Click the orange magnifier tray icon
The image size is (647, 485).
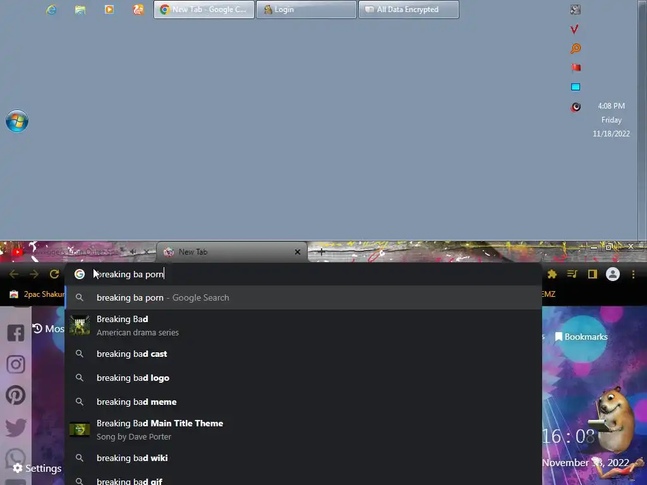point(575,48)
